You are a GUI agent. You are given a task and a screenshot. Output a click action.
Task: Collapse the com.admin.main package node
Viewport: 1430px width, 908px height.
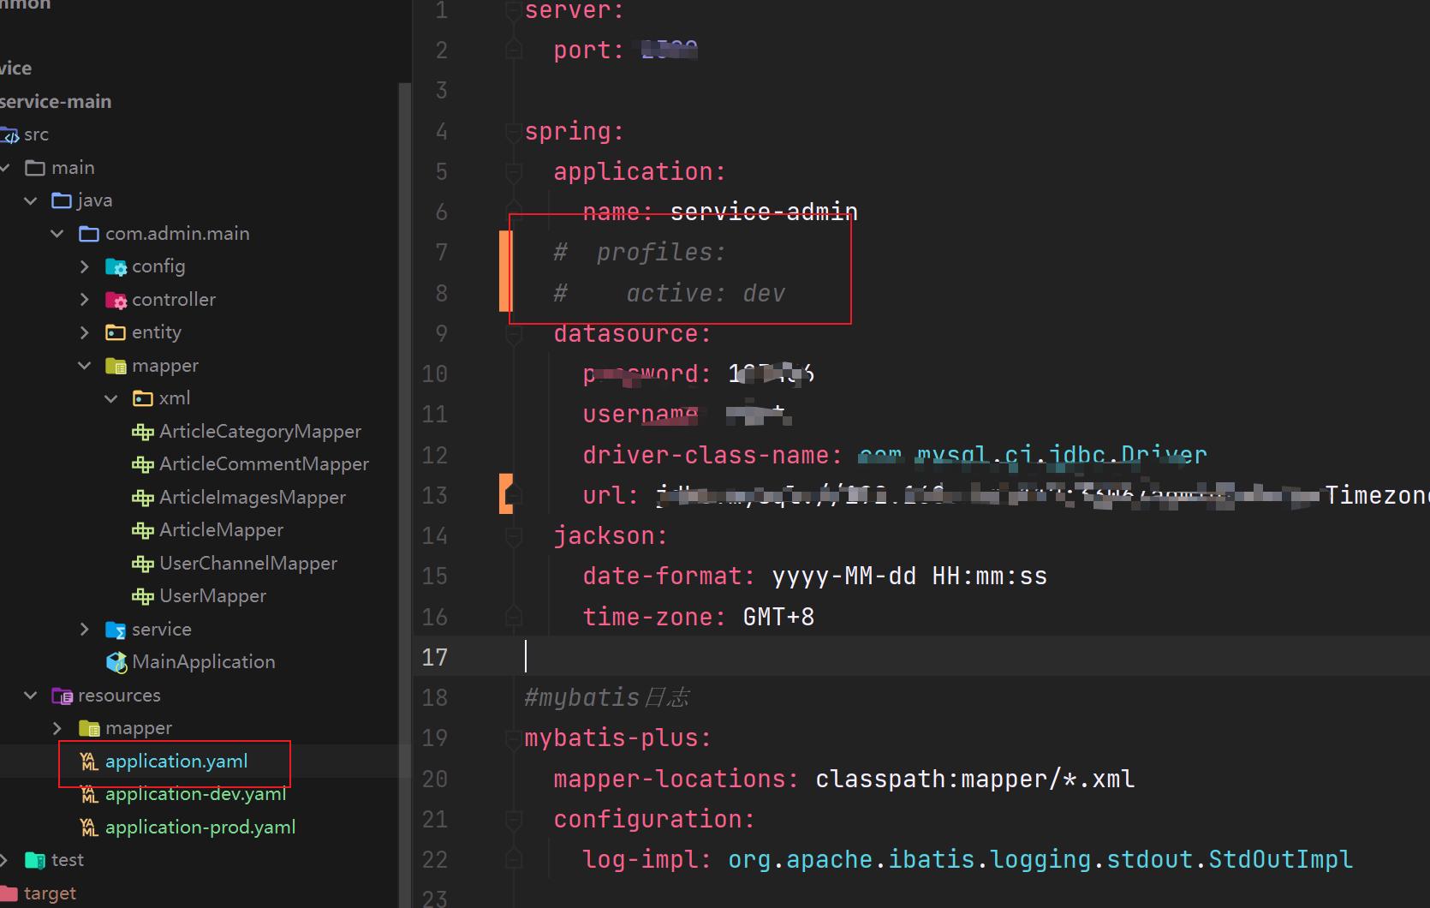(x=57, y=233)
